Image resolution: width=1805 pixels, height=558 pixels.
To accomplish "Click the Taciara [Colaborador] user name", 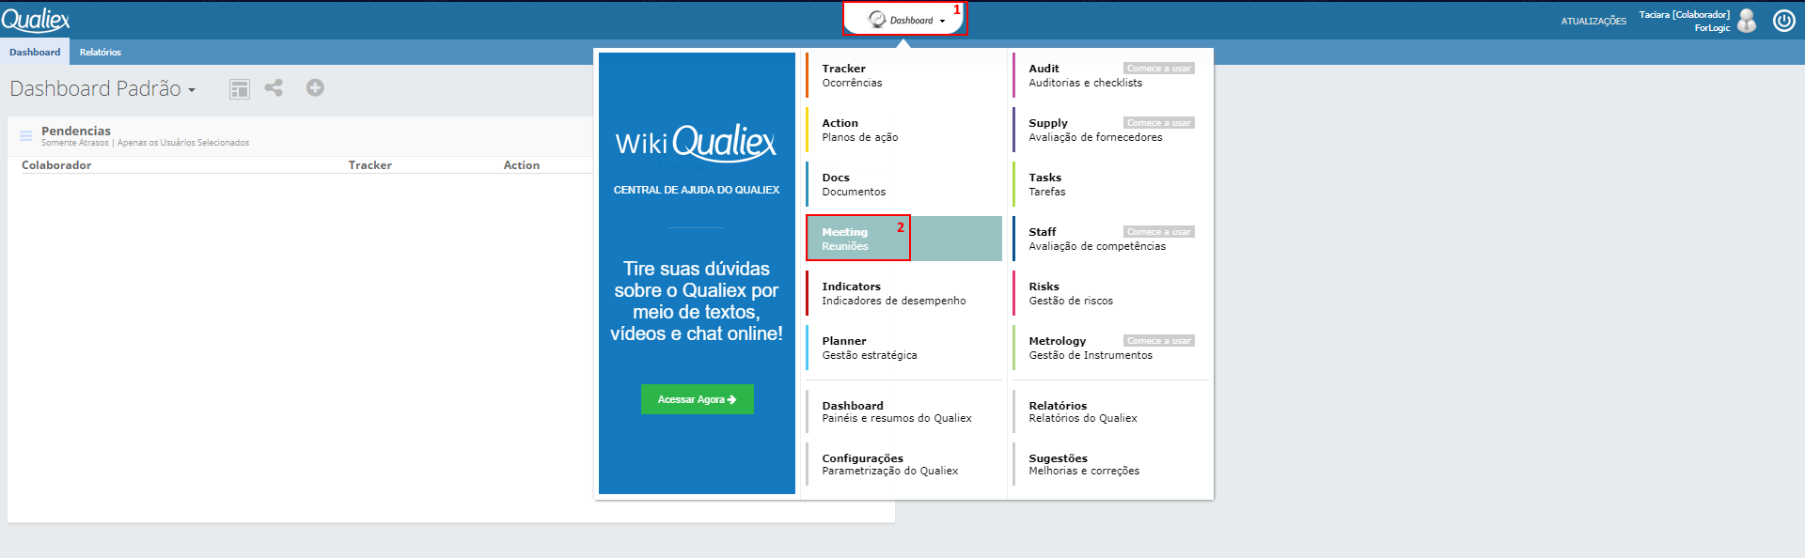I will pyautogui.click(x=1685, y=14).
